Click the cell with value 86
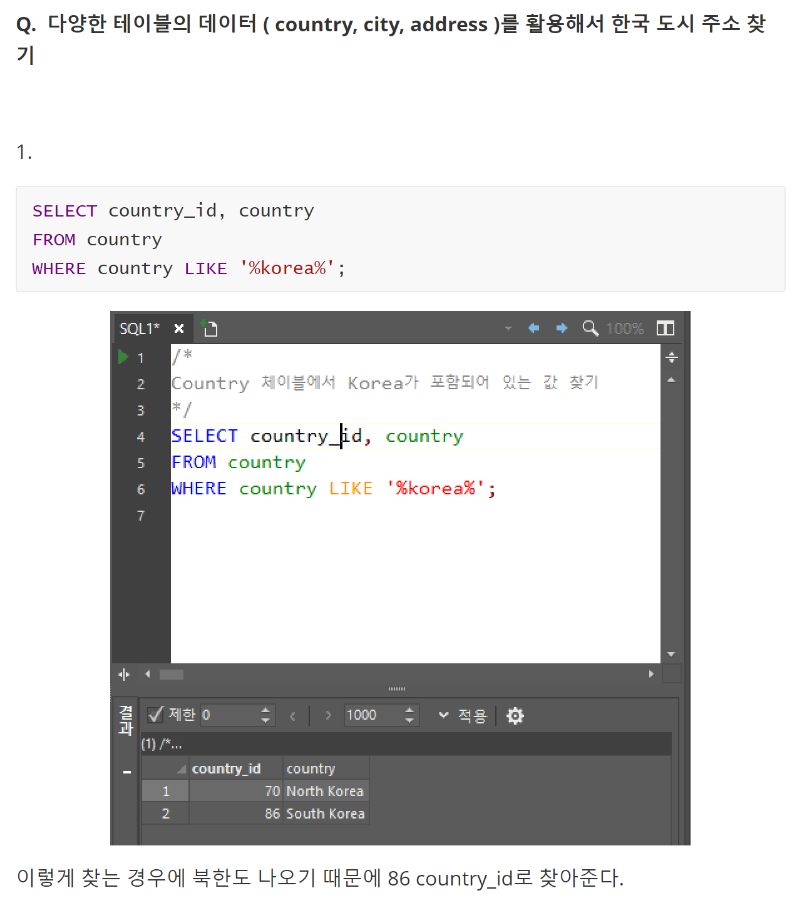Image resolution: width=807 pixels, height=898 pixels. 235,814
